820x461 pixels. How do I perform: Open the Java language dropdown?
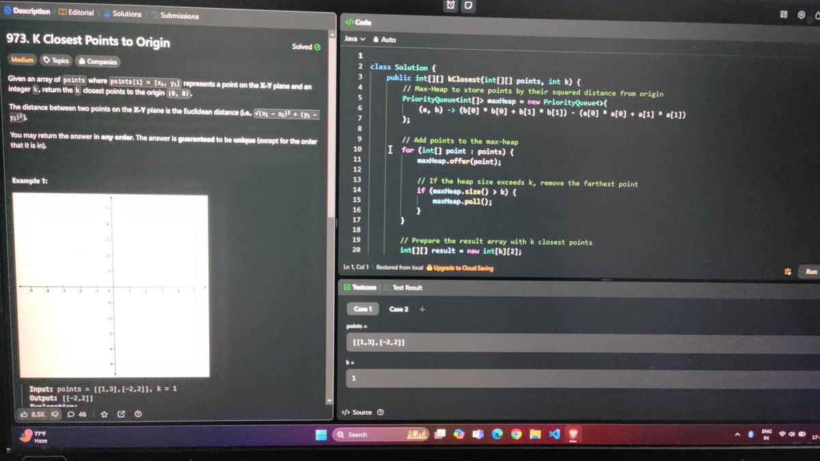[x=355, y=40]
